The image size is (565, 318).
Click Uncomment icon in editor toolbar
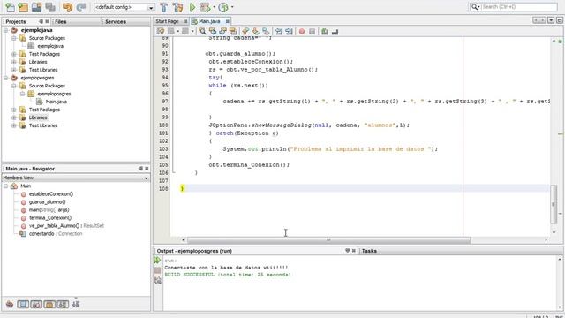coord(335,32)
